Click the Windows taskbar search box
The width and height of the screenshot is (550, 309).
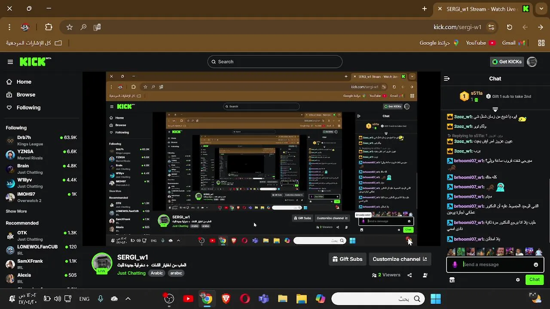click(x=378, y=299)
